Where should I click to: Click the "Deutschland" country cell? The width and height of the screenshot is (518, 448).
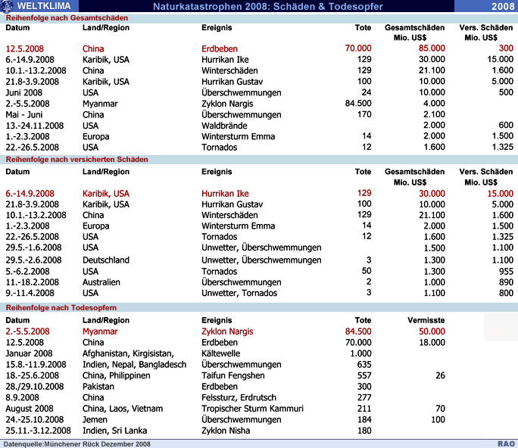coord(106,260)
